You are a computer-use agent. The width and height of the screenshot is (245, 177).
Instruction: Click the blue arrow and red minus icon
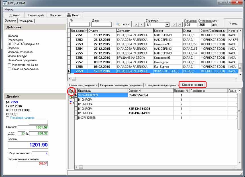click(x=72, y=102)
